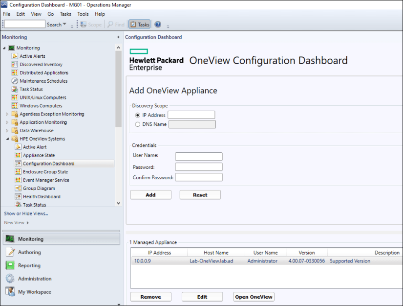Click the UNIX/Linux Computers icon
The height and width of the screenshot is (306, 403).
pos(15,97)
